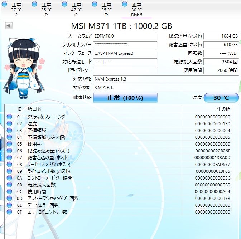Click status orb for row 01 クリティカルワーニング

point(9,117)
